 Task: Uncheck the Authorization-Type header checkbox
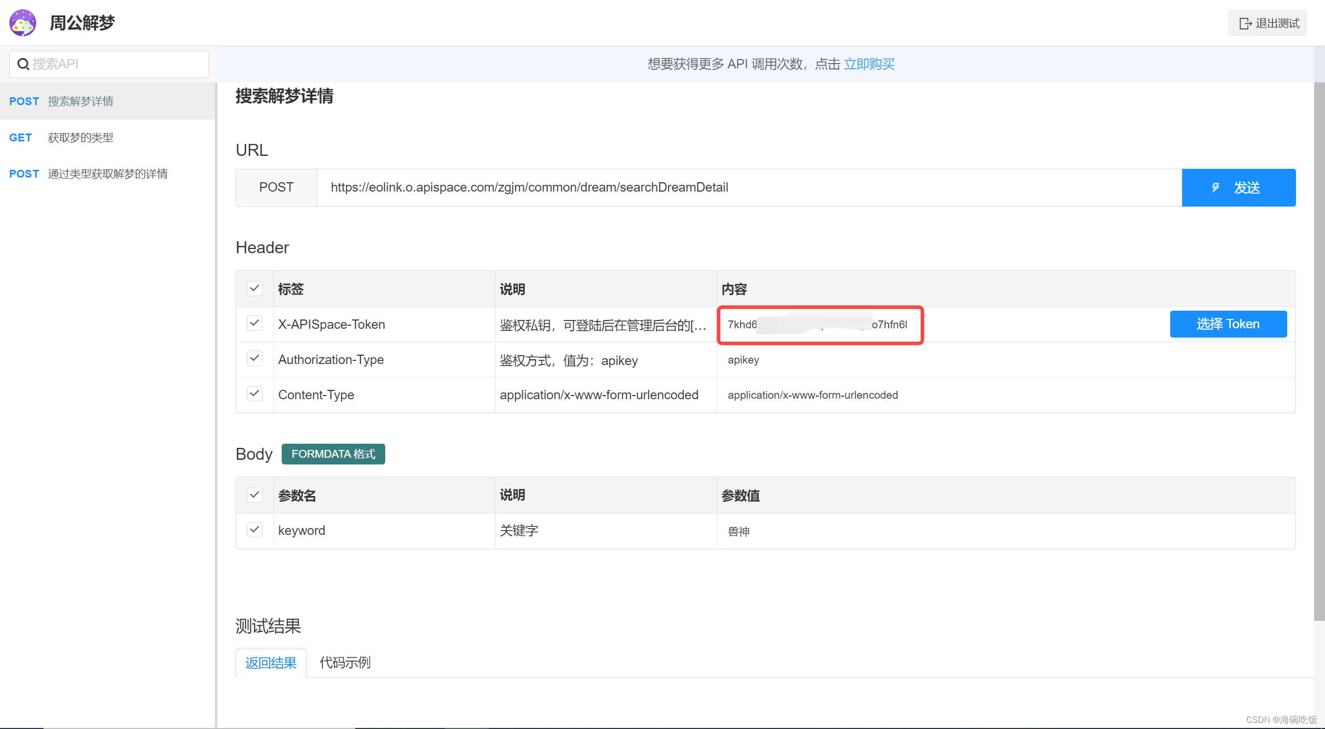[x=254, y=359]
